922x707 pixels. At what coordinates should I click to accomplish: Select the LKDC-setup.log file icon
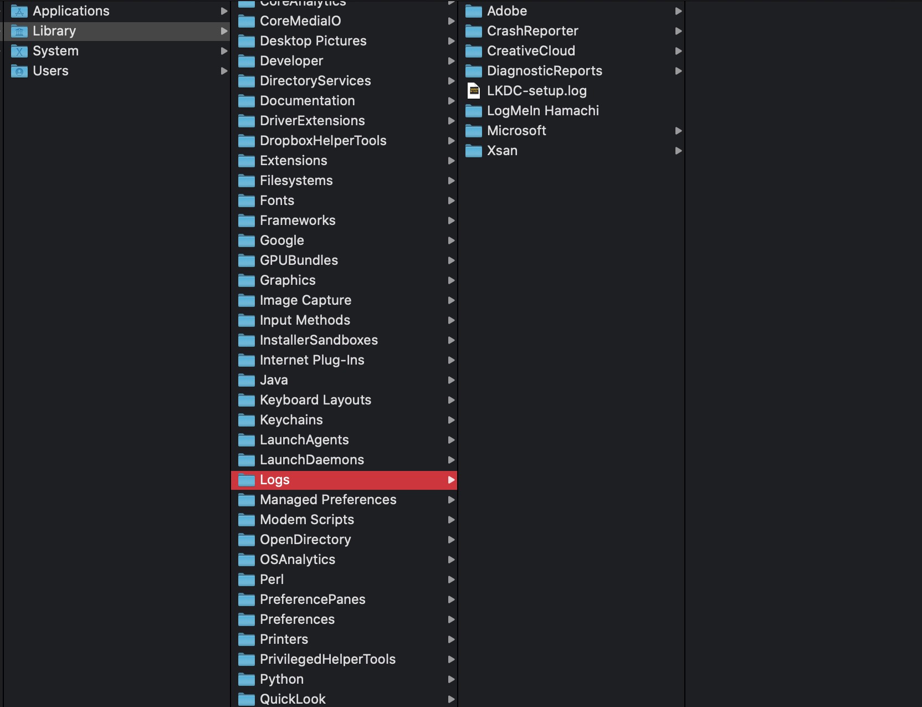click(474, 91)
